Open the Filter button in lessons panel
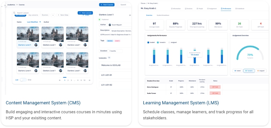The height and width of the screenshot is (128, 271). [x=86, y=15]
